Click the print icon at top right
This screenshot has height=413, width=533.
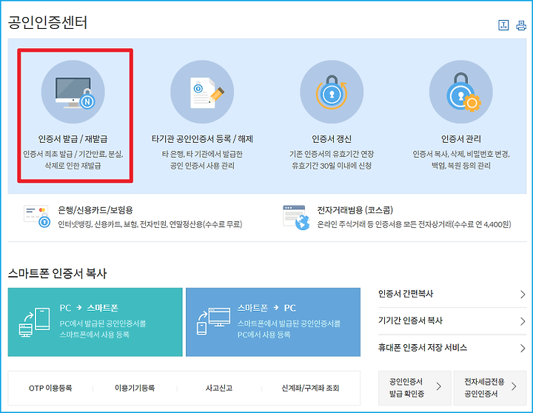(521, 25)
